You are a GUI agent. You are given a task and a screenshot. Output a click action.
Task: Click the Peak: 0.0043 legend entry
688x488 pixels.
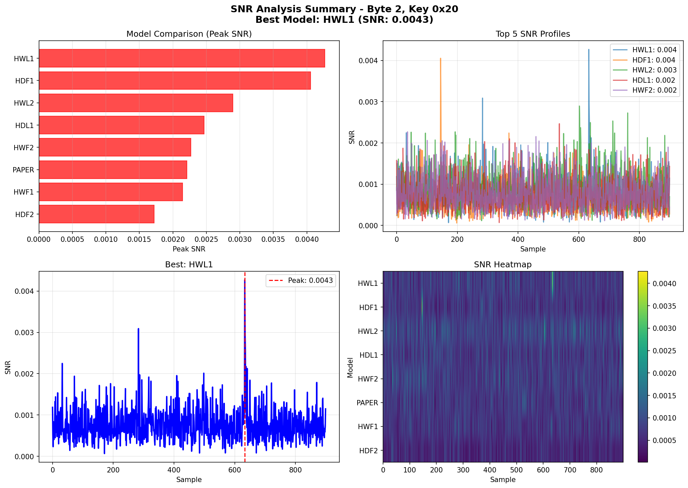(301, 281)
